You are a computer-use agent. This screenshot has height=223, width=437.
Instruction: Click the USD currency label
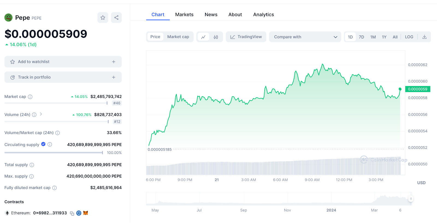[421, 183]
